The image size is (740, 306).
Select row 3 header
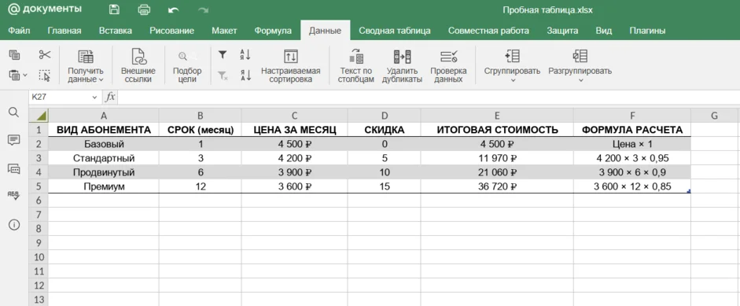pyautogui.click(x=39, y=158)
